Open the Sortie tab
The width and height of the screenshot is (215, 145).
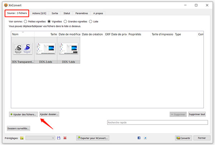(55, 13)
